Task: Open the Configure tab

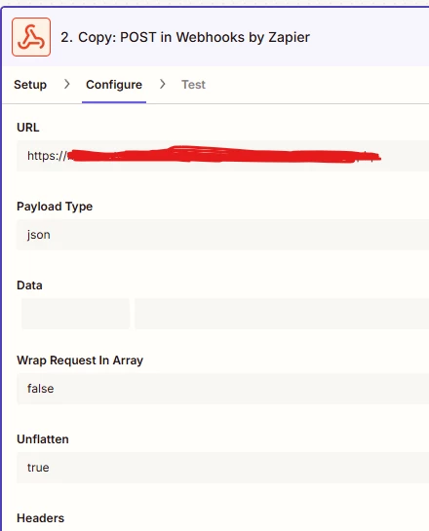Action: point(114,85)
